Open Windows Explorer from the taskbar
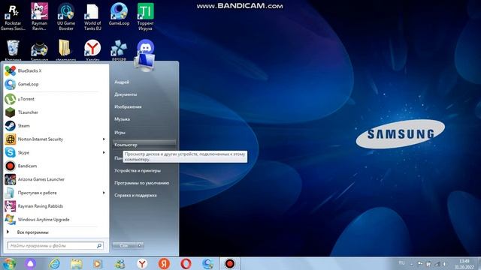 point(77,263)
